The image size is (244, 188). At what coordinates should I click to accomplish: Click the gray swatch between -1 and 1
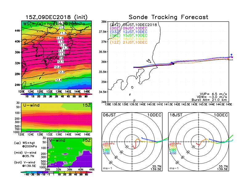coord(51,172)
